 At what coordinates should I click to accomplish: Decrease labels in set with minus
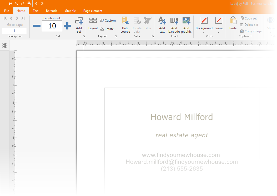(37, 26)
